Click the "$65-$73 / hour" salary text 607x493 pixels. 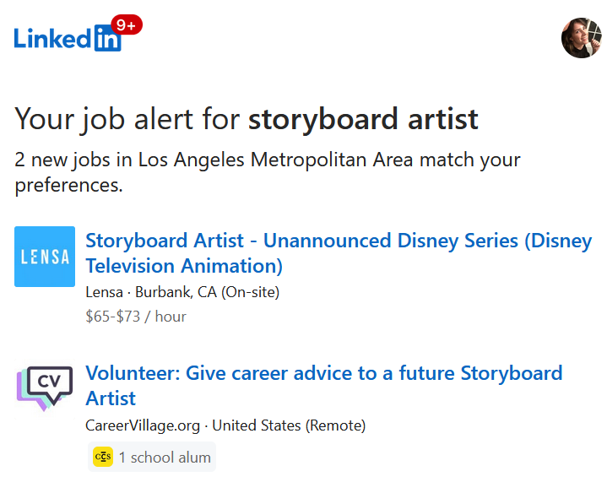click(136, 317)
